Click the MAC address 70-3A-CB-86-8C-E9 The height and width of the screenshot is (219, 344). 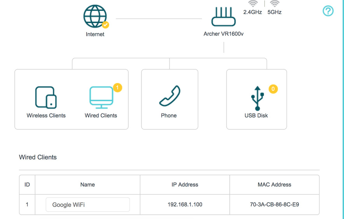click(x=274, y=205)
